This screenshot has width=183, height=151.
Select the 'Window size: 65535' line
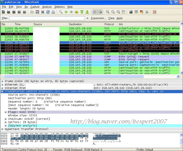pyautogui.click(x=22, y=115)
